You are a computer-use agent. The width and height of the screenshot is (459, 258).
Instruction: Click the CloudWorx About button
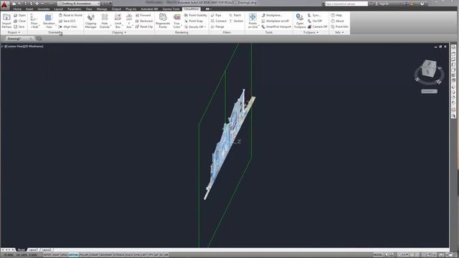pyautogui.click(x=338, y=21)
